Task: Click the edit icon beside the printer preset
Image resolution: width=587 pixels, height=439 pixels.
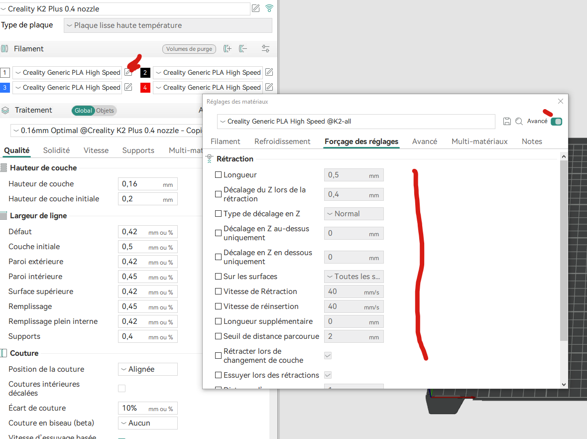Action: 256,8
